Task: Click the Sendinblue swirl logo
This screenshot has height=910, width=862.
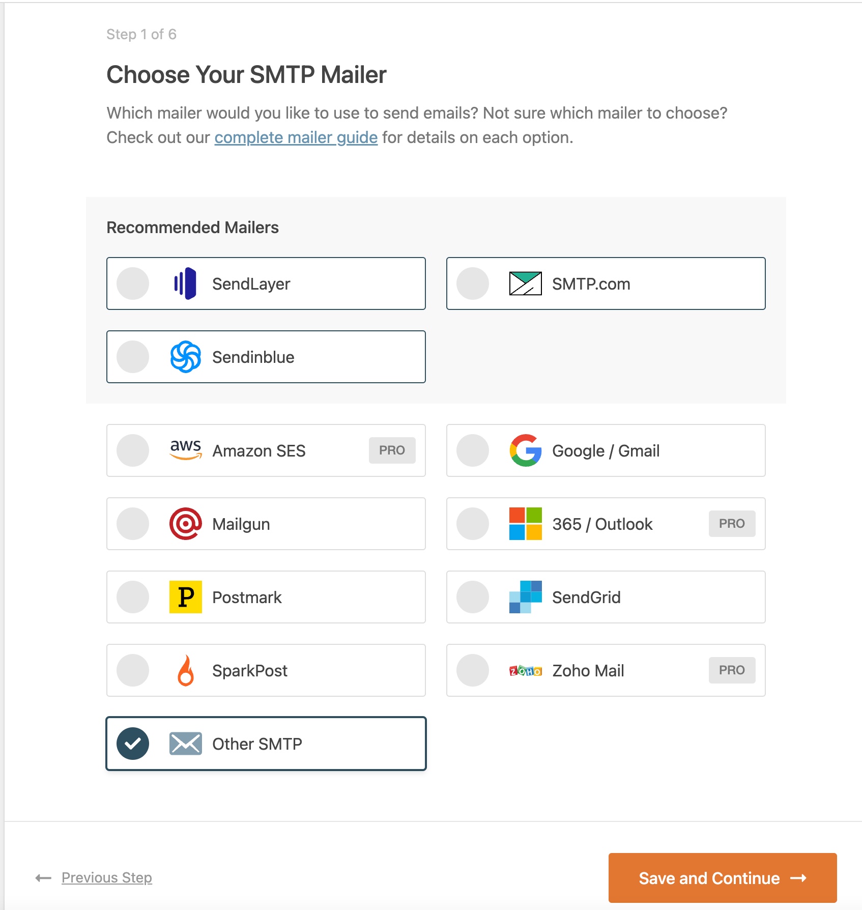Action: pos(185,357)
